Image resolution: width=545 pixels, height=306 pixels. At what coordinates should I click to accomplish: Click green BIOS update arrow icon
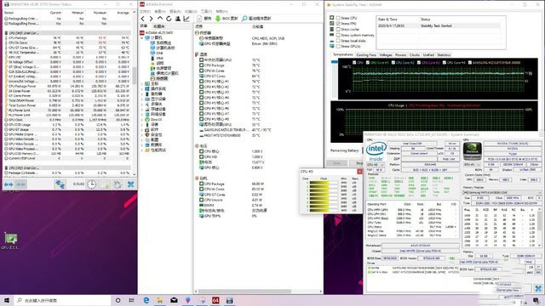(x=218, y=19)
